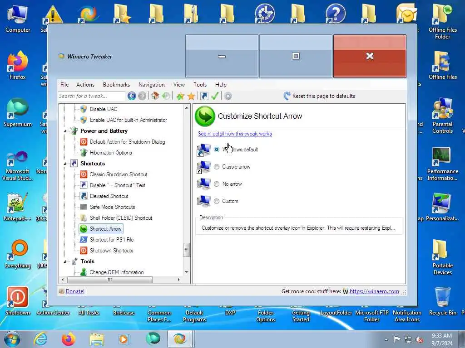
Task: Open Safe Mode Shortcuts tweak
Action: [113, 207]
